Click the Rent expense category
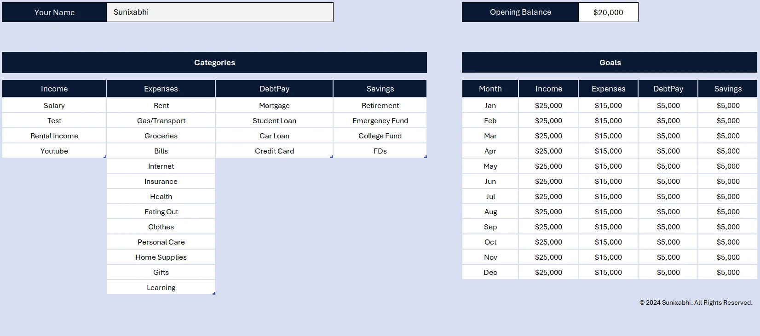 [161, 105]
